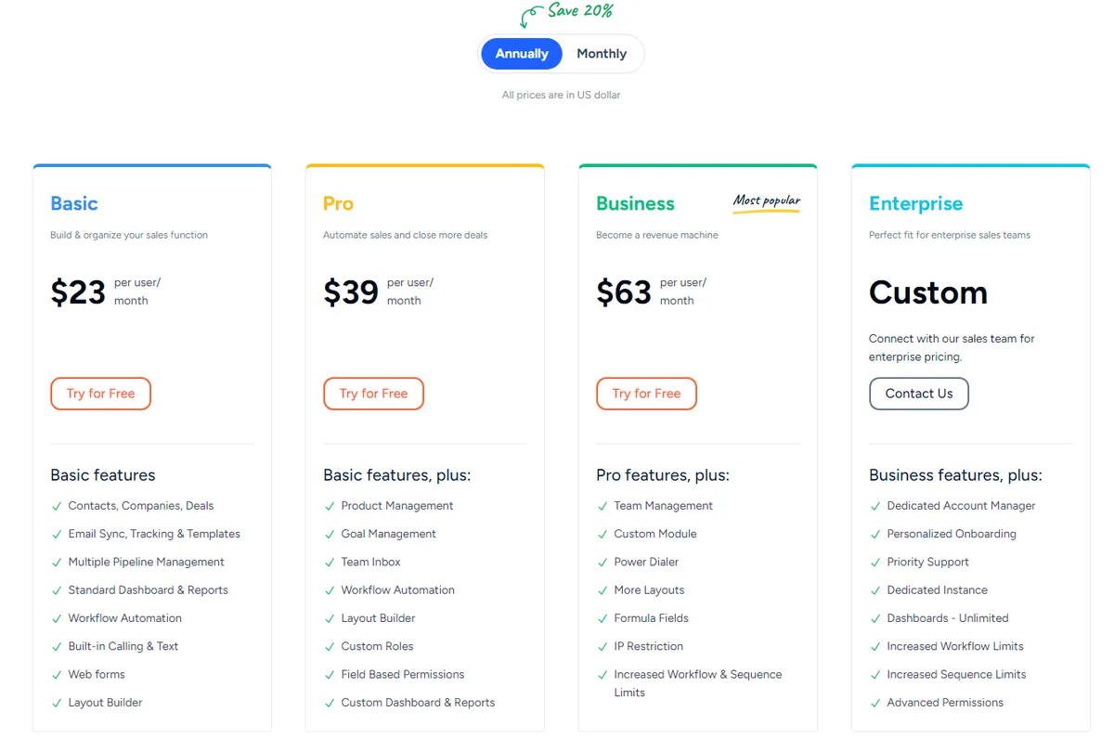Click Try for Free under the Business plan
The height and width of the screenshot is (751, 1114).
click(646, 393)
